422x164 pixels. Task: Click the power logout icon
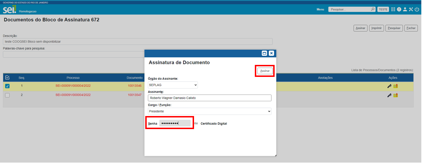[417, 10]
